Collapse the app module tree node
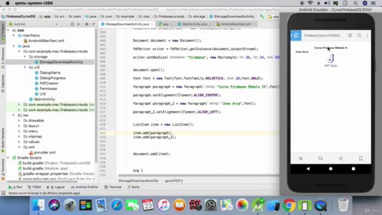This screenshot has height=215, width=382. click(x=8, y=30)
